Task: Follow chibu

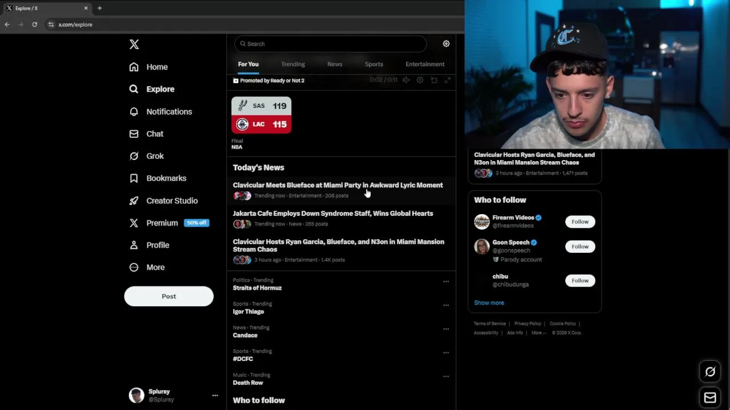Action: coord(580,280)
